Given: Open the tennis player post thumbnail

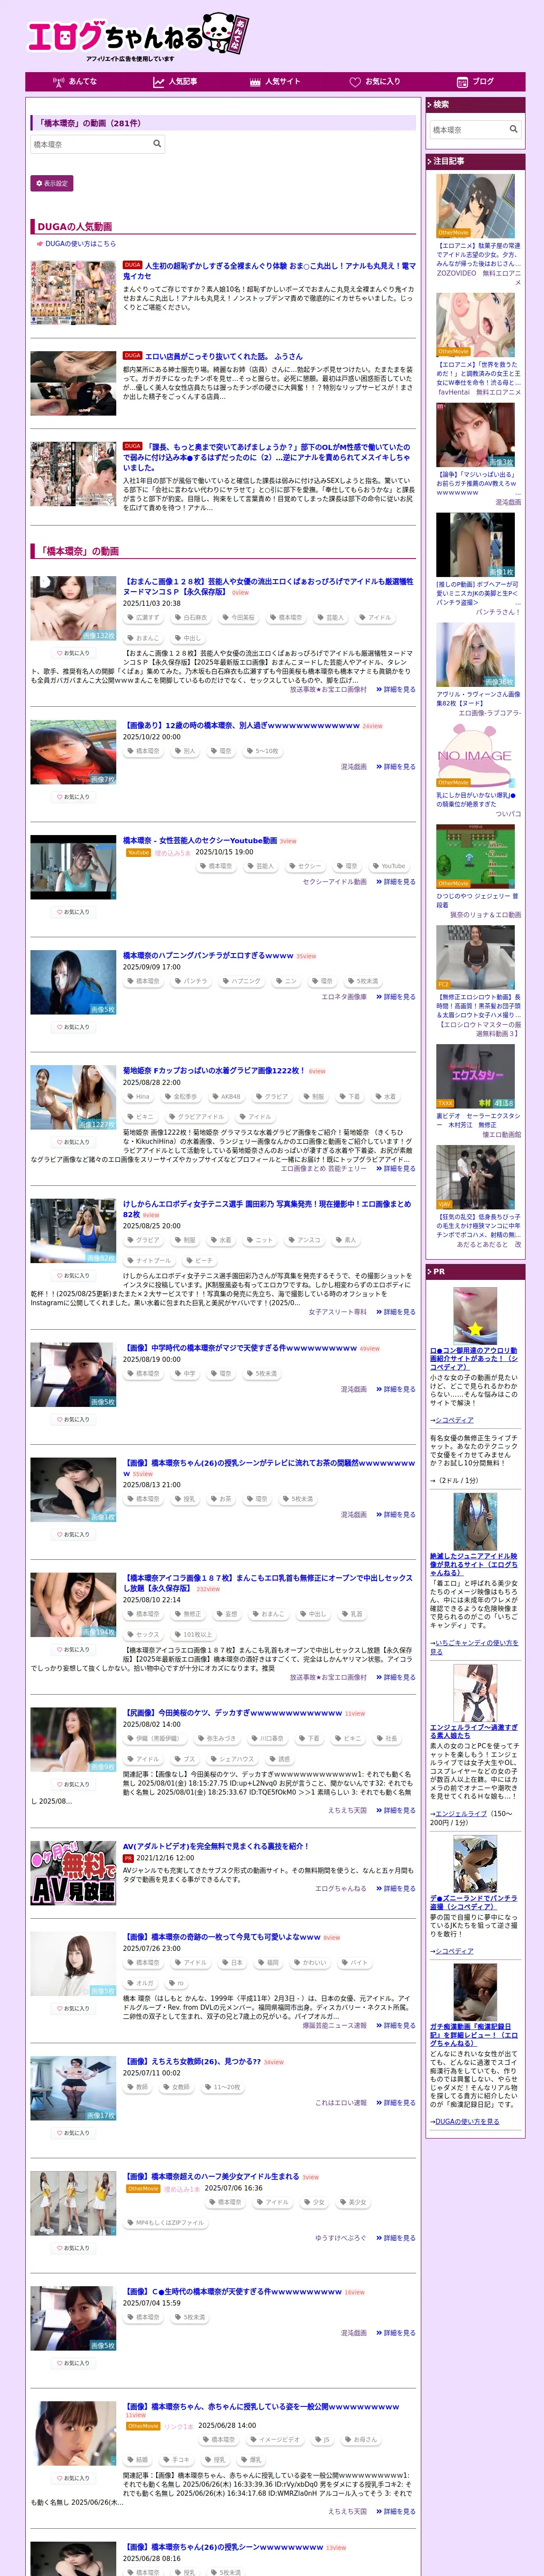Looking at the screenshot, I should [73, 1231].
